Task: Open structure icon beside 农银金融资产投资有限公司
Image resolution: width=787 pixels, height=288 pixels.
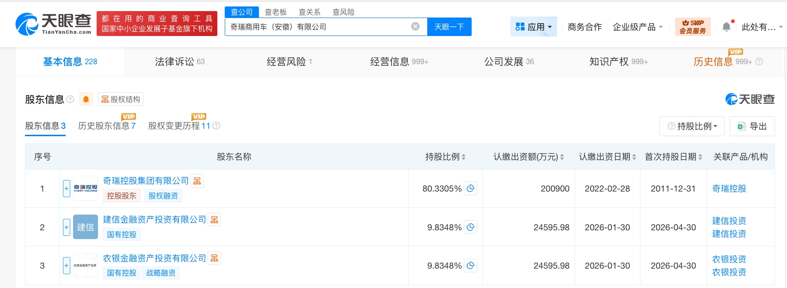Action: tap(214, 258)
